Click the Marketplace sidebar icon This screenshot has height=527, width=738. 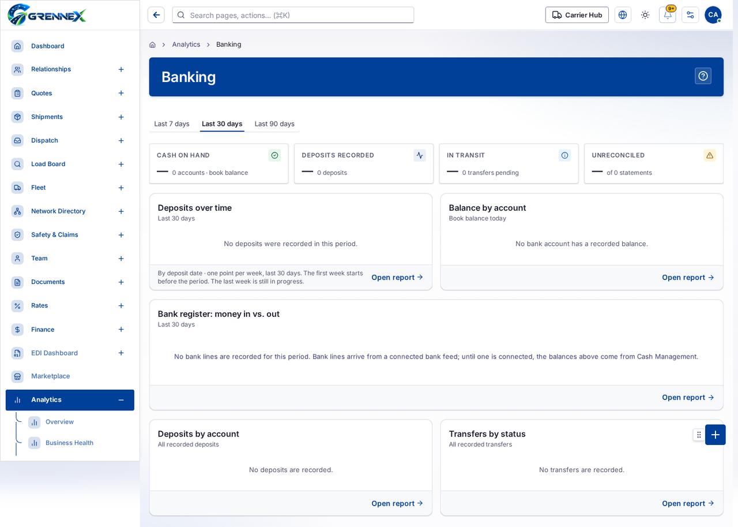click(17, 376)
